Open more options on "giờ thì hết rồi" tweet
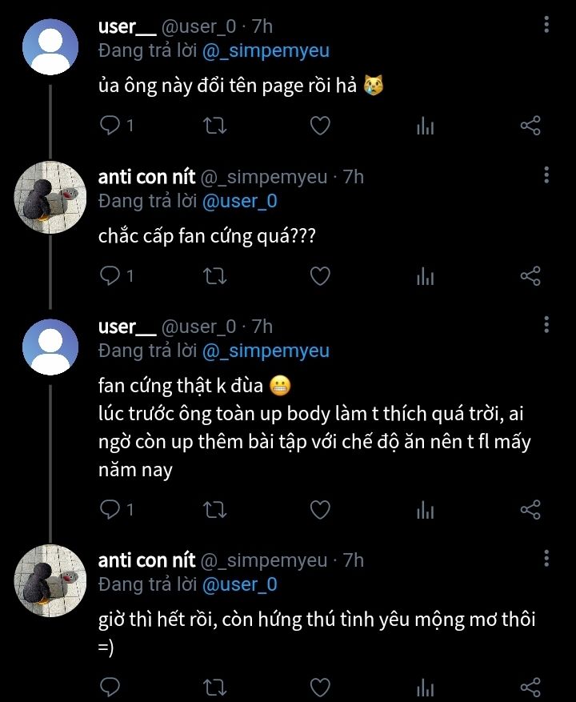 click(546, 559)
